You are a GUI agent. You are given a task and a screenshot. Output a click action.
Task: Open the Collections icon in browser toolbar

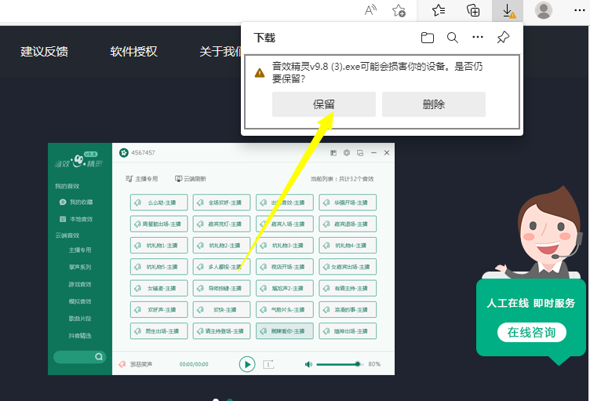click(473, 10)
